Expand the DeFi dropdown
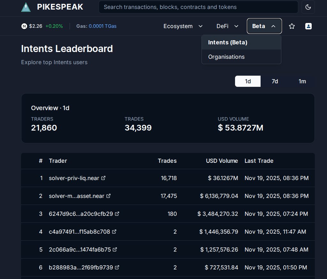The width and height of the screenshot is (327, 279). pyautogui.click(x=227, y=26)
